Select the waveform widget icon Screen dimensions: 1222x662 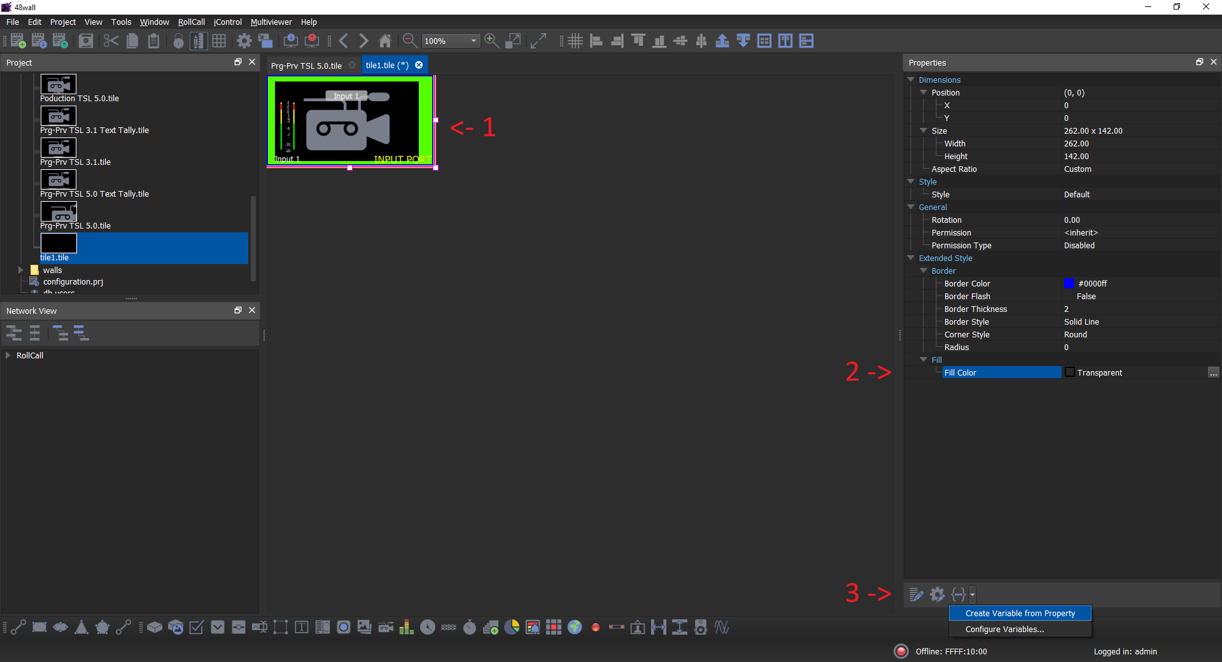point(722,628)
